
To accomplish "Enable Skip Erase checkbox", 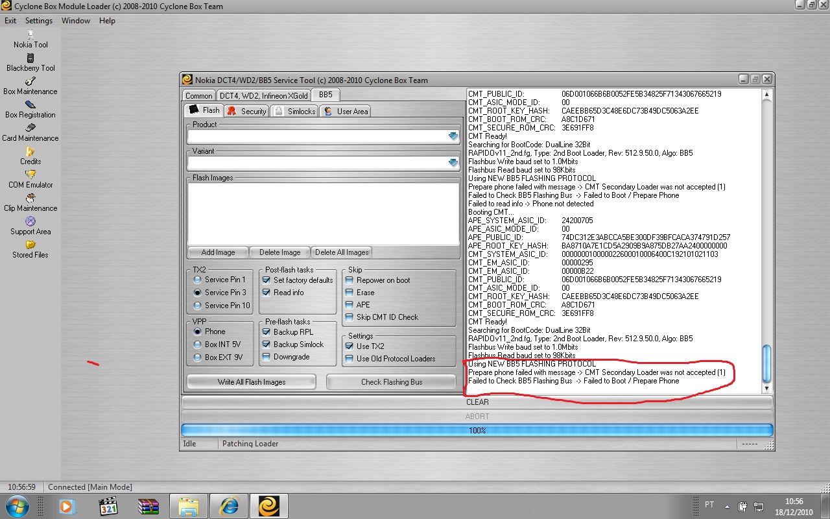I will (350, 293).
